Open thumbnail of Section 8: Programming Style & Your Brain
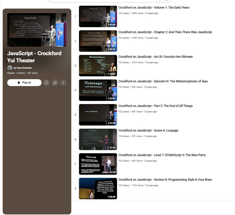This screenshot has height=215, width=235. (98, 189)
